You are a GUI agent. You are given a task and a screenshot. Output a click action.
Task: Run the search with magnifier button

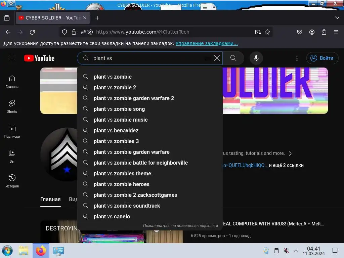[x=233, y=58]
